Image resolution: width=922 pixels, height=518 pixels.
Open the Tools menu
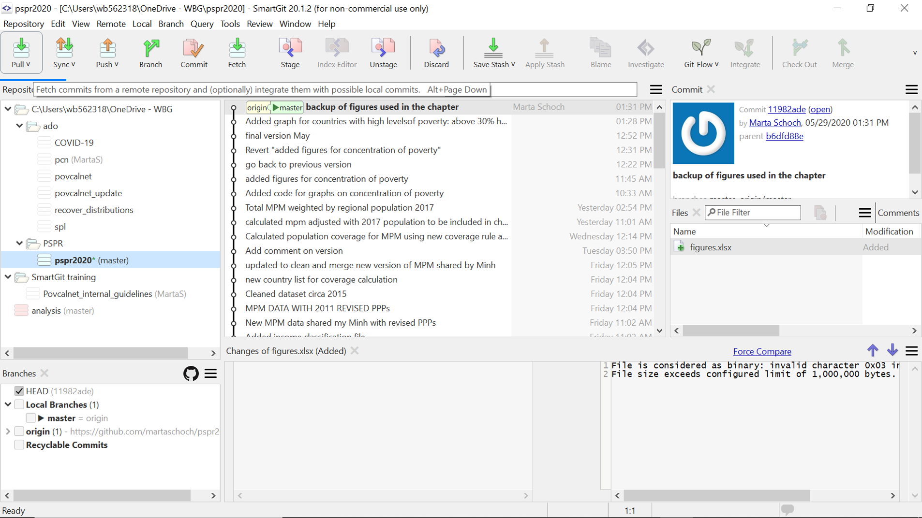pos(230,24)
